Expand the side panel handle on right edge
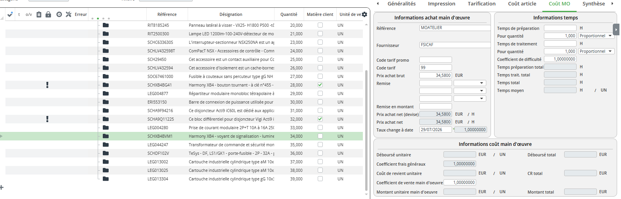 616,29
